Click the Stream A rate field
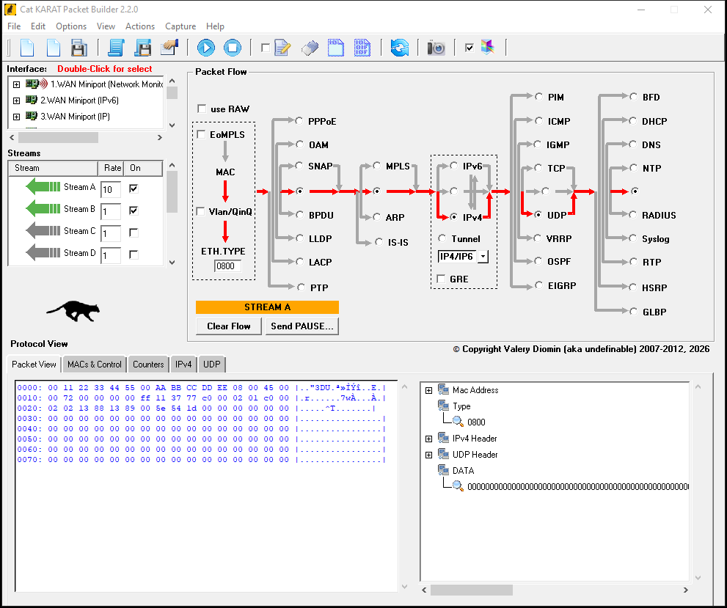Image resolution: width=727 pixels, height=608 pixels. pyautogui.click(x=111, y=189)
